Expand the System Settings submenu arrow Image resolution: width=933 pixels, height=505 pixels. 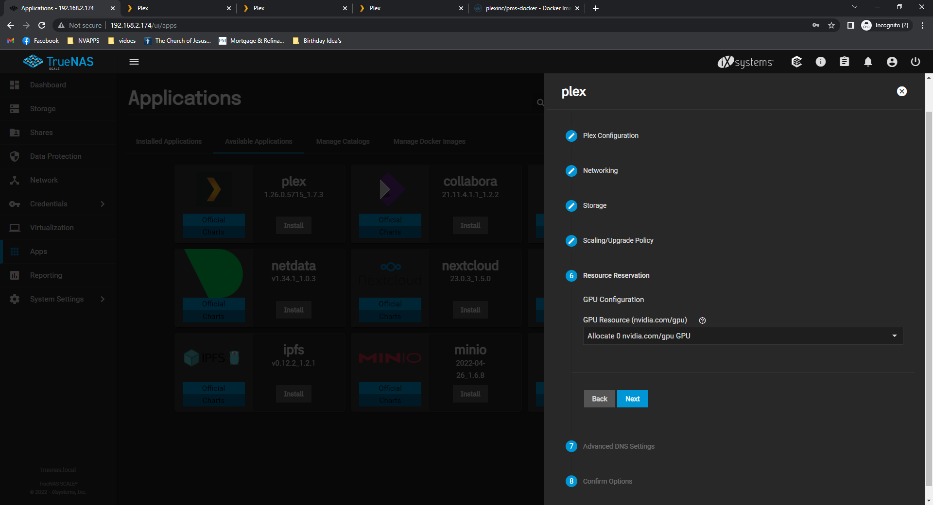point(103,299)
